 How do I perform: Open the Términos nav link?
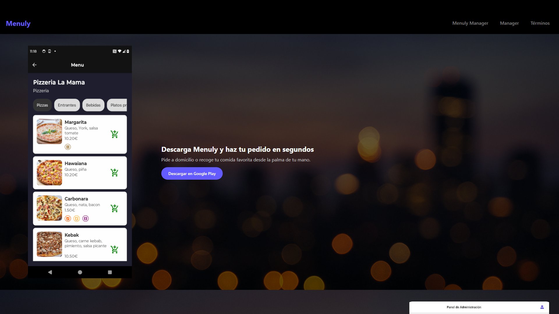(x=540, y=23)
